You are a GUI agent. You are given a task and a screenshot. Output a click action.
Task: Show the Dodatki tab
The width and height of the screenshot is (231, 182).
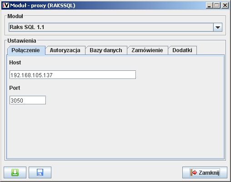(182, 50)
